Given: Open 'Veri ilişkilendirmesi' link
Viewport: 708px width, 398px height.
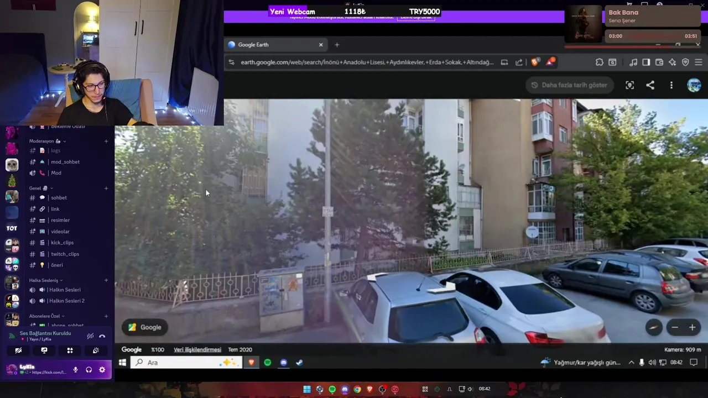Looking at the screenshot, I should (197, 349).
